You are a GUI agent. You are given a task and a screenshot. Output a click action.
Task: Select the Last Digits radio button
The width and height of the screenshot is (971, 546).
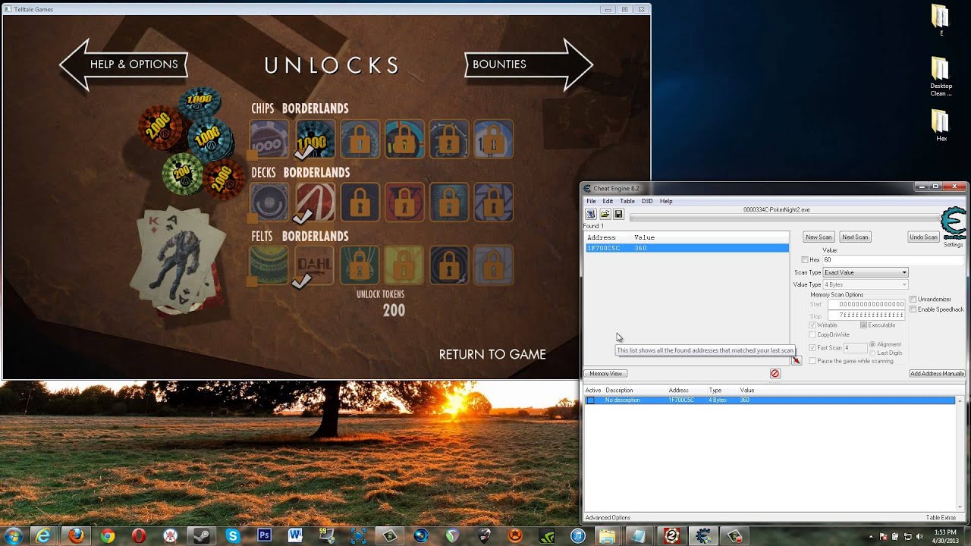click(x=872, y=353)
